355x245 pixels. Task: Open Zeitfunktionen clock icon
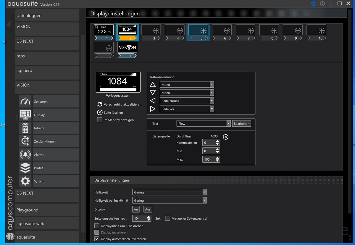(x=25, y=141)
